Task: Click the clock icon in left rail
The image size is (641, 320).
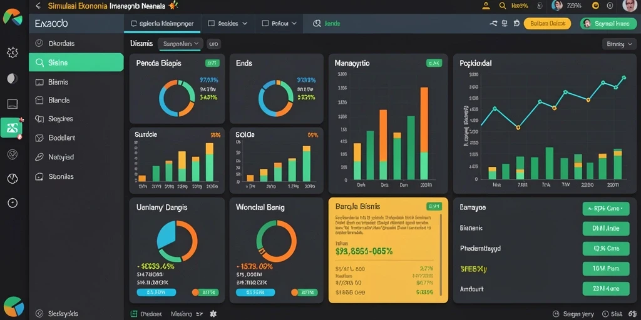Action: tap(13, 178)
